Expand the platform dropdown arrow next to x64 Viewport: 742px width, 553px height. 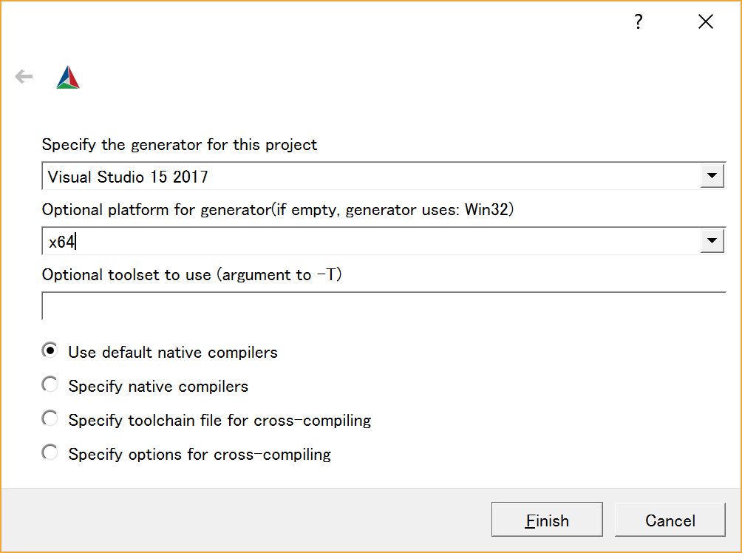pyautogui.click(x=712, y=240)
